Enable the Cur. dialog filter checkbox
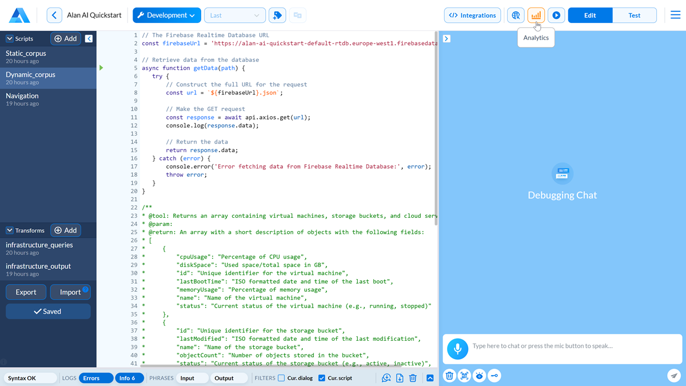 tap(281, 378)
